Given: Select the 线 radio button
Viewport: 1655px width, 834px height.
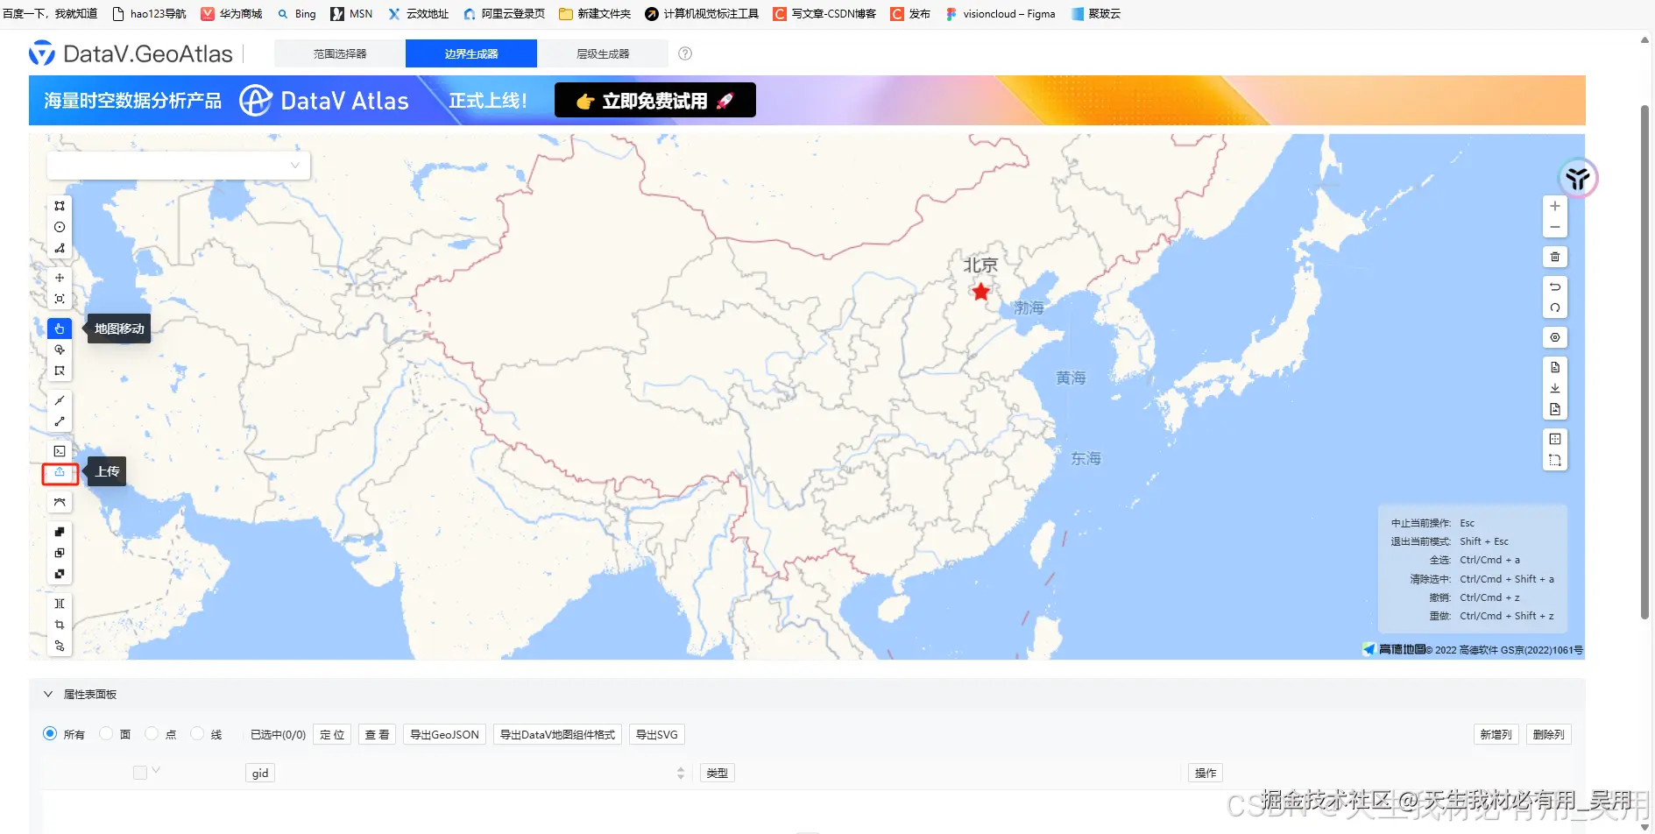Looking at the screenshot, I should click(x=196, y=734).
